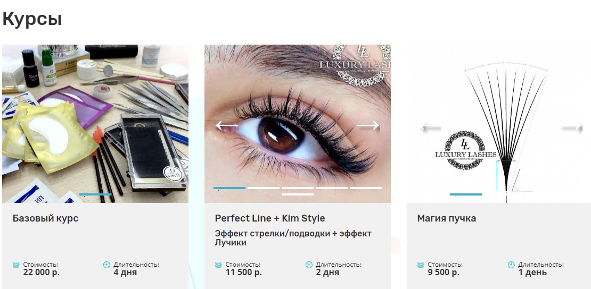Select third slide indicator on Perfect Line carousel

coord(298,188)
